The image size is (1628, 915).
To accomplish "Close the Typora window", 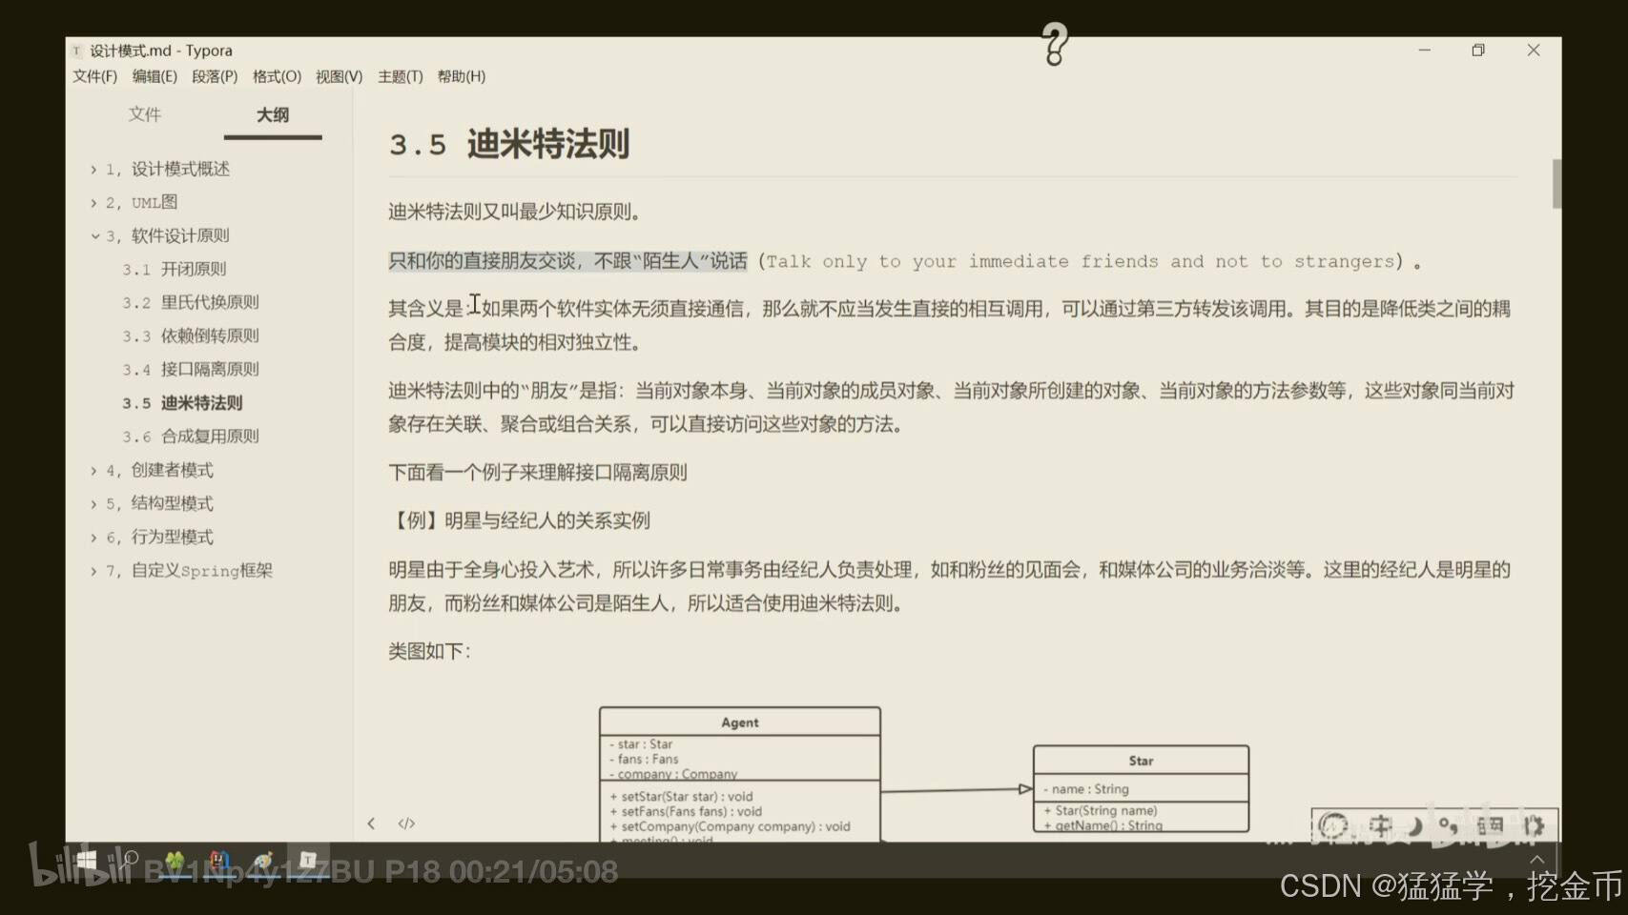I will point(1534,51).
